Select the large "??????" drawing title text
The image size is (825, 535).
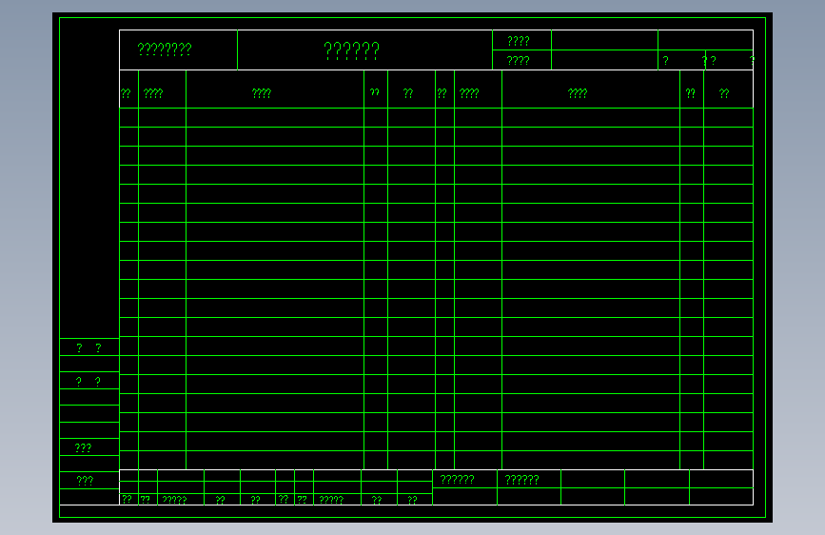point(351,50)
